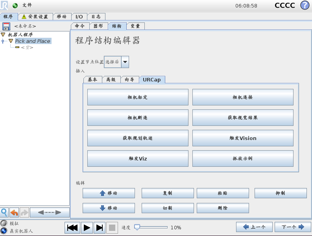Click the rewind to start button
The image size is (312, 236).
pyautogui.click(x=72, y=227)
